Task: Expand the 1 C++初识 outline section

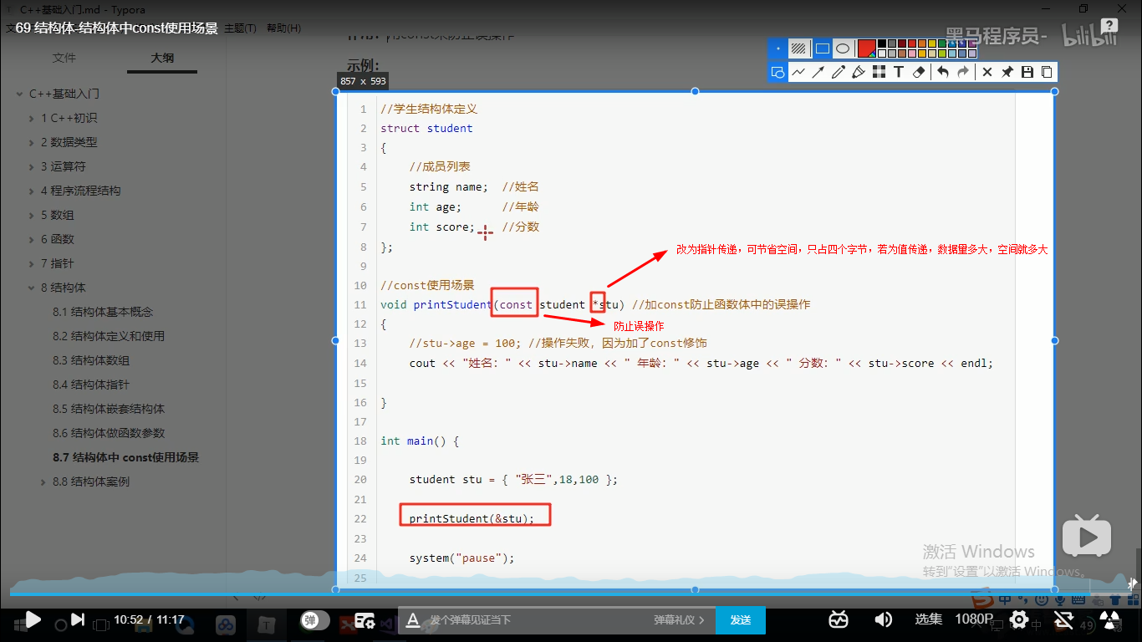Action: point(32,118)
